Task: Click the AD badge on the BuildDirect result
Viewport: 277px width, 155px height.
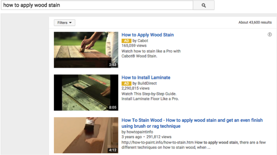Action: pos(126,83)
